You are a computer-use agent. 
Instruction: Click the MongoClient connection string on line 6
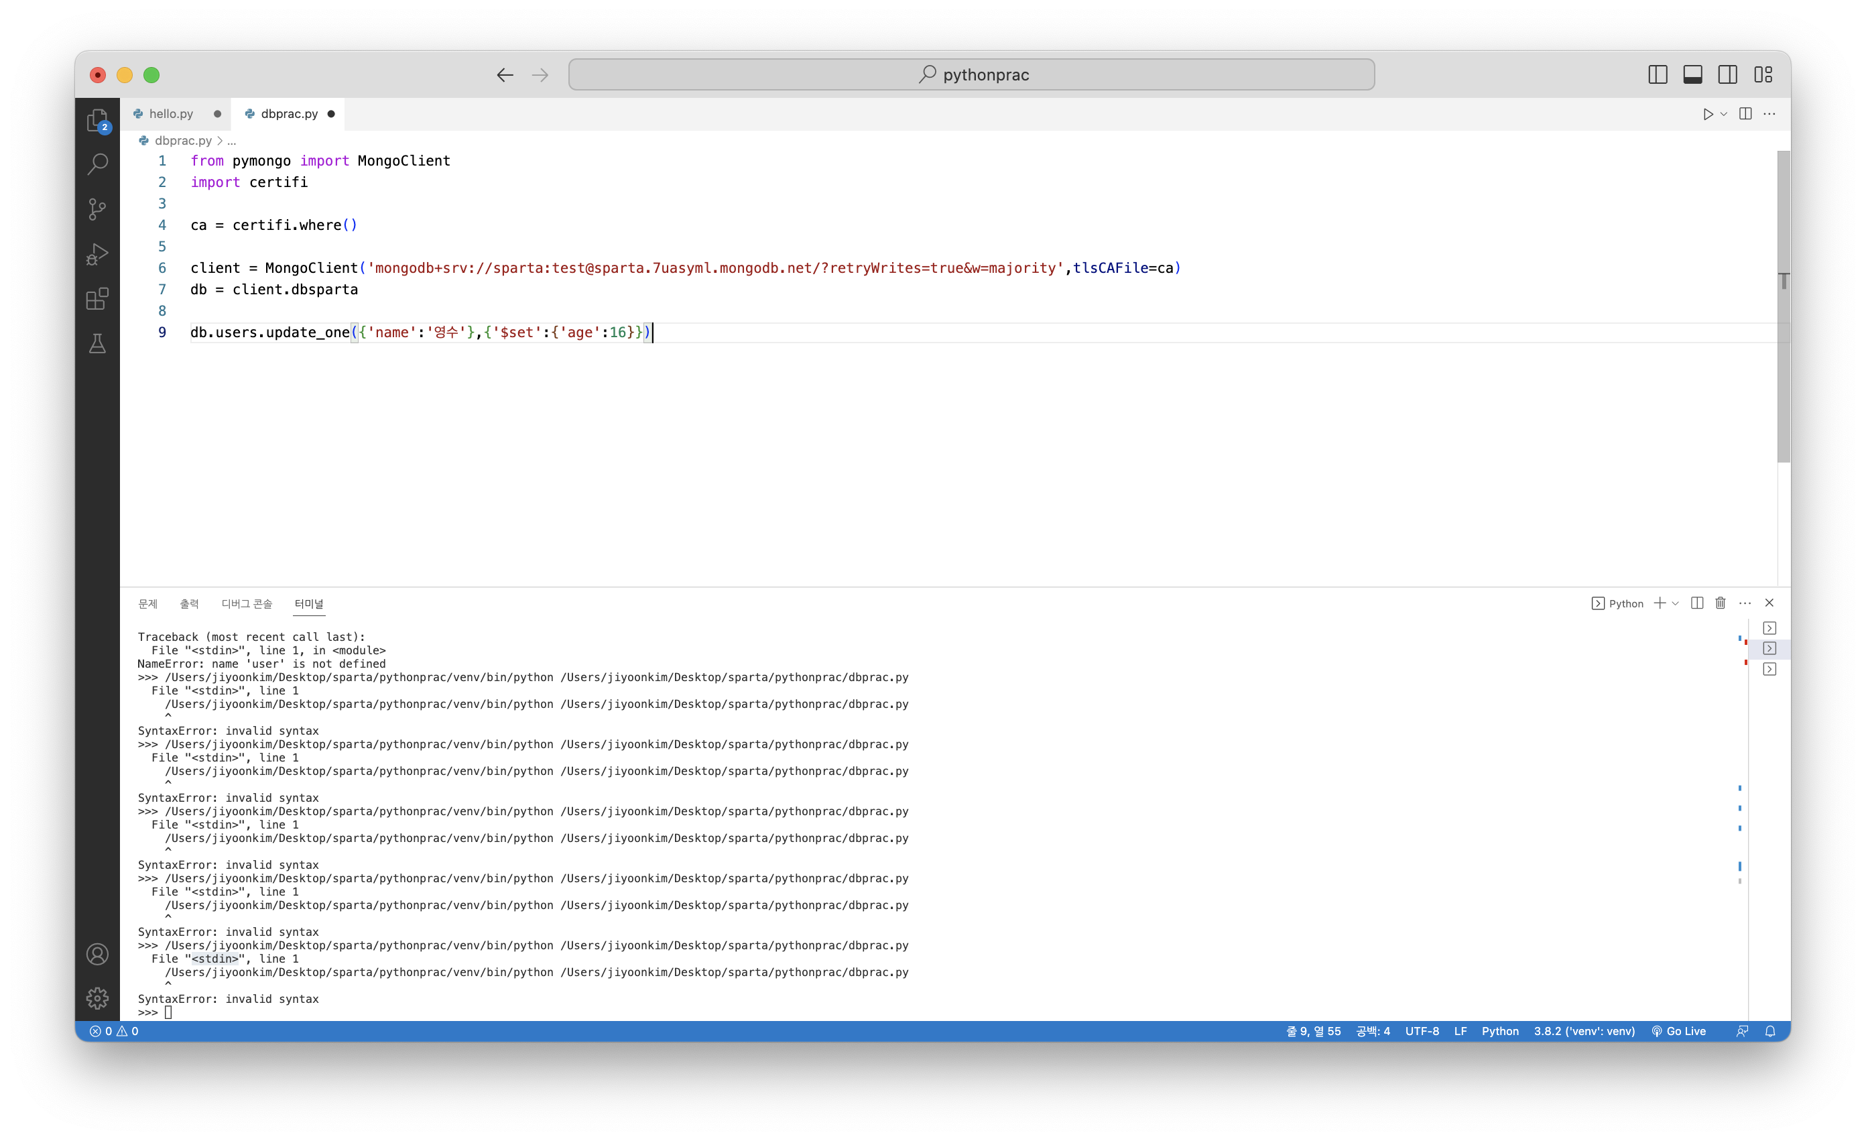tap(716, 267)
